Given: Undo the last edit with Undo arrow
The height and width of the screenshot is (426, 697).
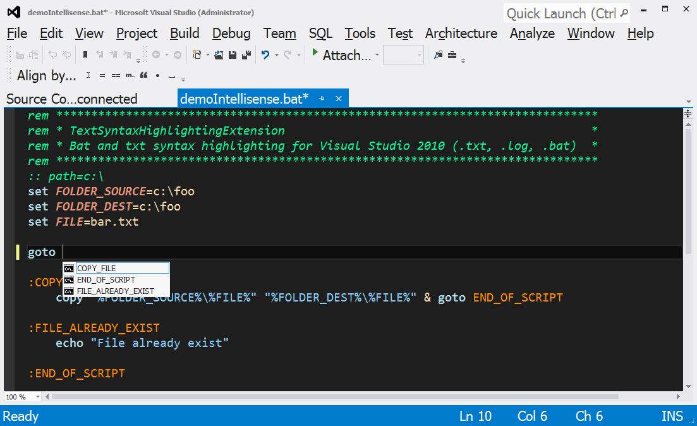Looking at the screenshot, I should pyautogui.click(x=265, y=55).
